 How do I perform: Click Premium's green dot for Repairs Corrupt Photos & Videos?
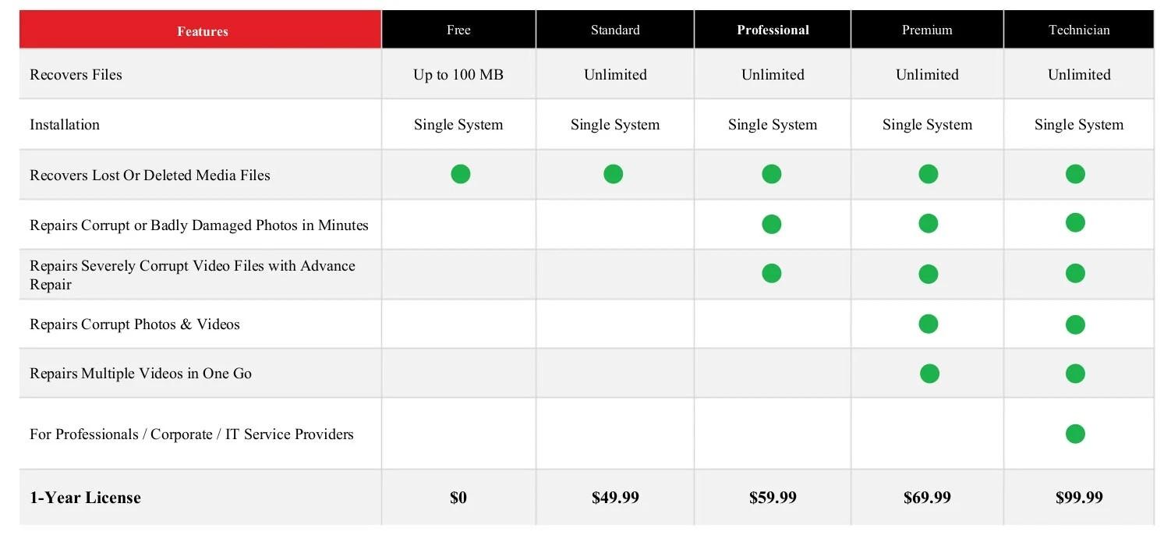point(928,324)
